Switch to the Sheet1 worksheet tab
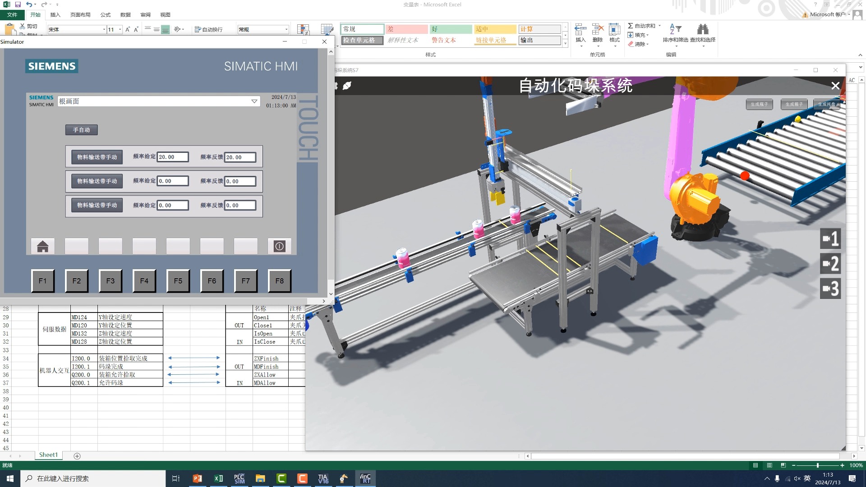The image size is (866, 487). pyautogui.click(x=48, y=455)
